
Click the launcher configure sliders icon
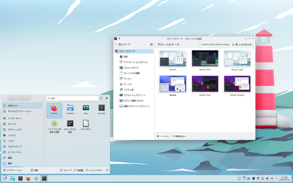pos(101,98)
